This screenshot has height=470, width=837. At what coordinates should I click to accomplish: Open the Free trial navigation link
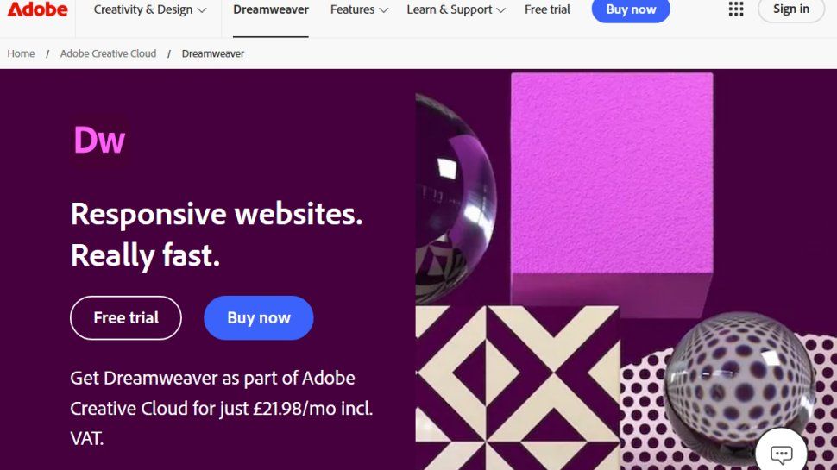pos(547,10)
